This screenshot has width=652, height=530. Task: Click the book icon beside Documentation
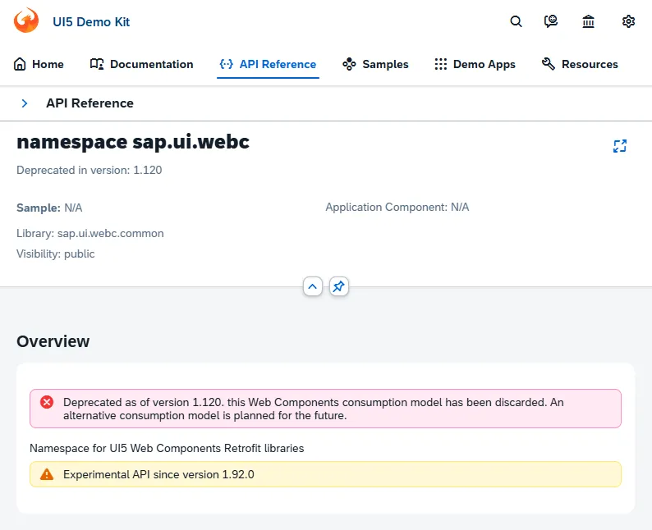click(x=97, y=64)
